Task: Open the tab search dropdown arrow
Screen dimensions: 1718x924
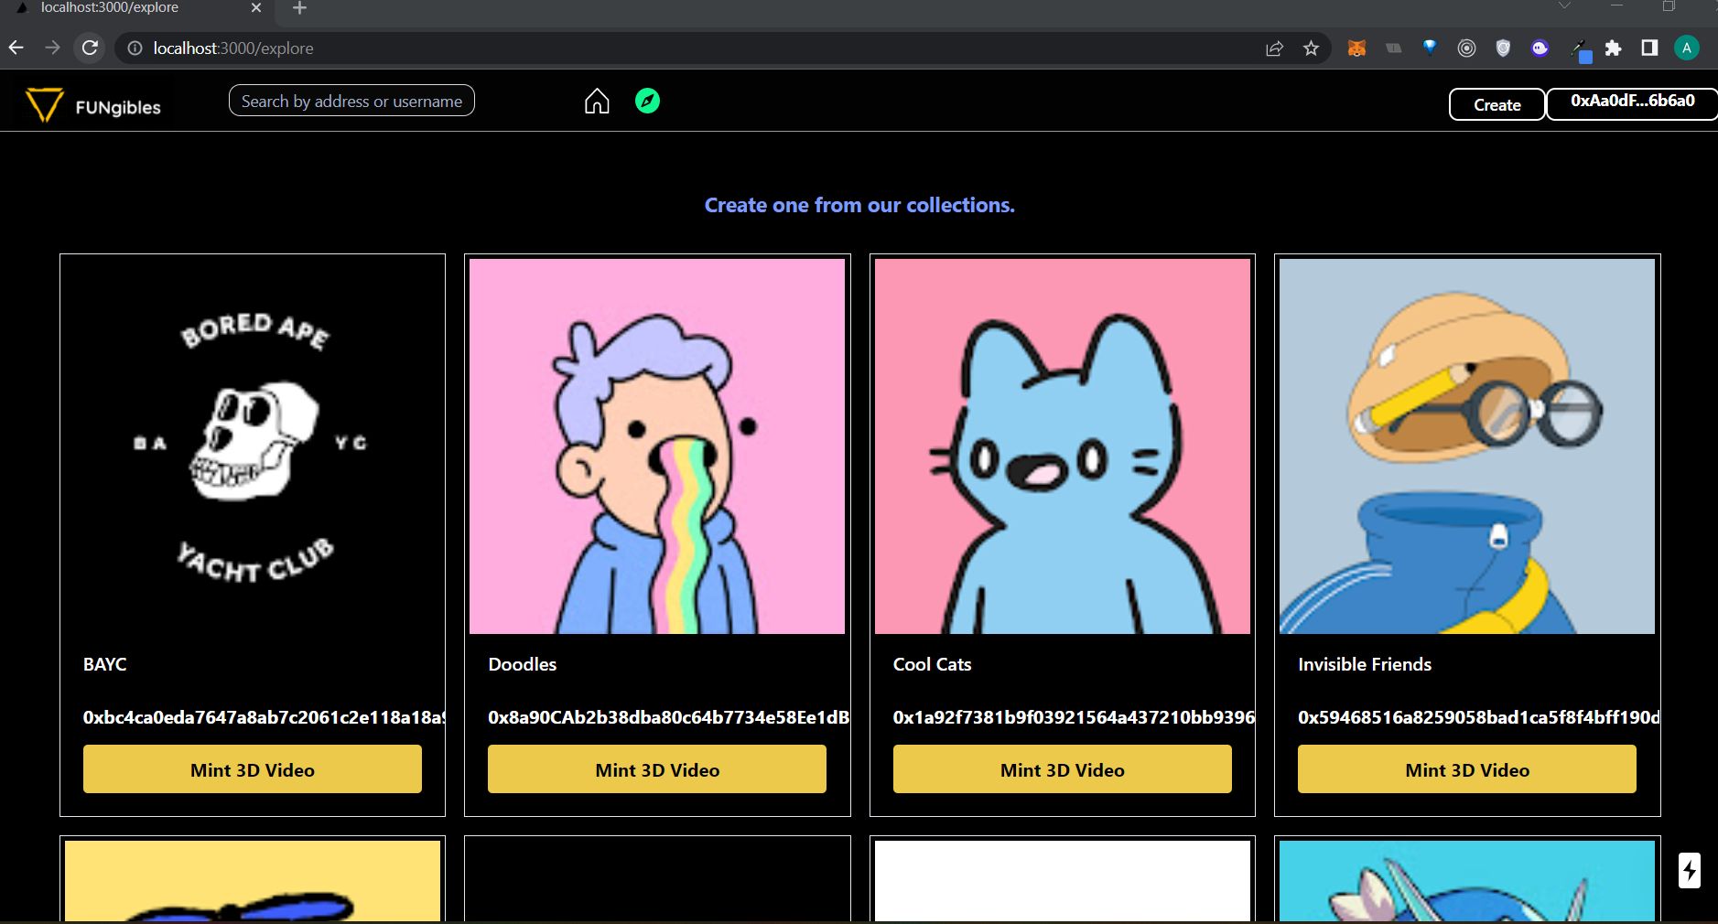Action: pyautogui.click(x=1564, y=6)
